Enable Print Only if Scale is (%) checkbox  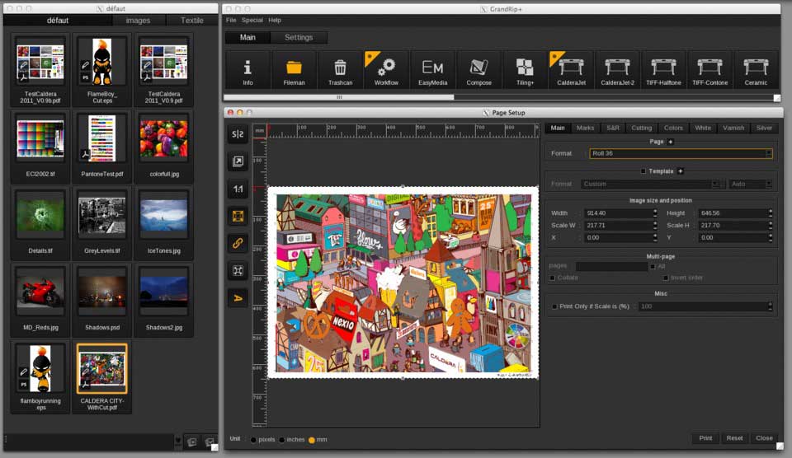(x=554, y=306)
